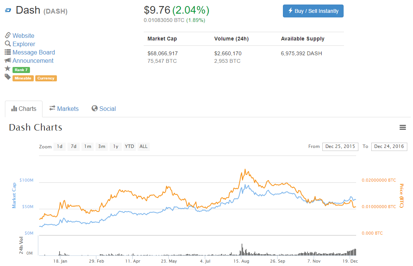Screen dimensions: 413x266
Task: Click the 0.01083050 BTC price text
Action: [164, 20]
